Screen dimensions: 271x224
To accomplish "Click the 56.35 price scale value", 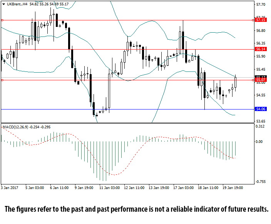I will click(x=261, y=43).
